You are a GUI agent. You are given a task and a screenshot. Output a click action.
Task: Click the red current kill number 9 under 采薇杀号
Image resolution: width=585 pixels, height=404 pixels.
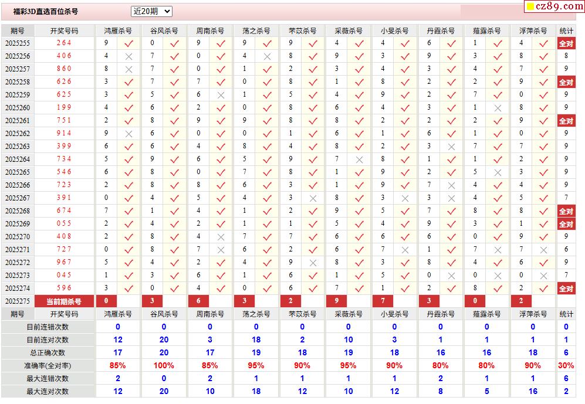[337, 301]
